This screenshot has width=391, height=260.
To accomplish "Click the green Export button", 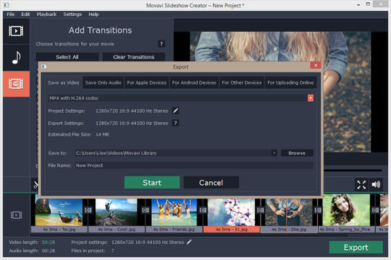I will tap(356, 247).
